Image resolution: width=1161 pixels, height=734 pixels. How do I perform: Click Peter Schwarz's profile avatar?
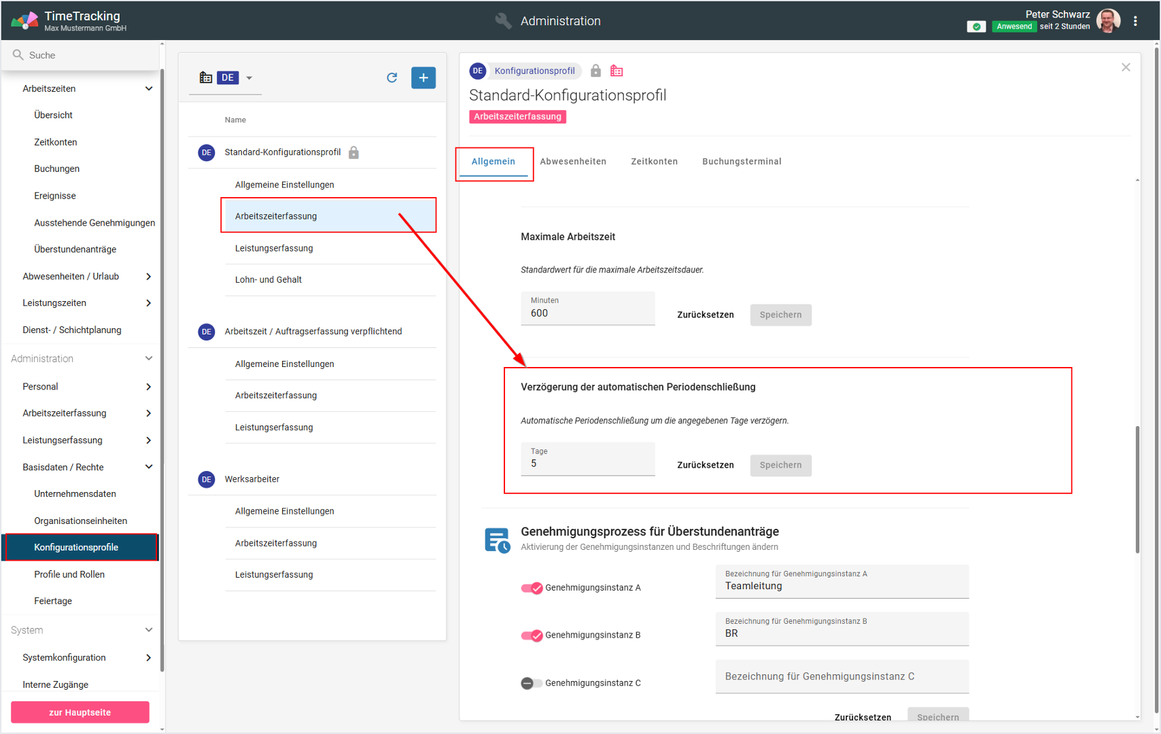[x=1109, y=21]
